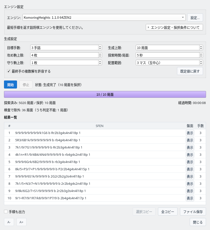Start generation with the 開始 button
The height and width of the screenshot is (230, 210).
[x=10, y=84]
